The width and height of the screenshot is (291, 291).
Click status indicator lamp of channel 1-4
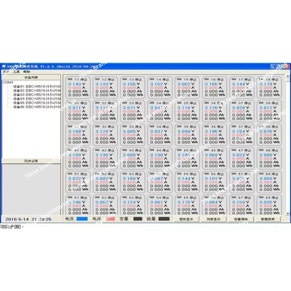click(x=152, y=79)
